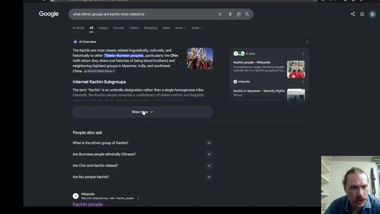The image size is (380, 214).
Task: Open the Kachin festival image in AI Overview
Action: click(200, 59)
